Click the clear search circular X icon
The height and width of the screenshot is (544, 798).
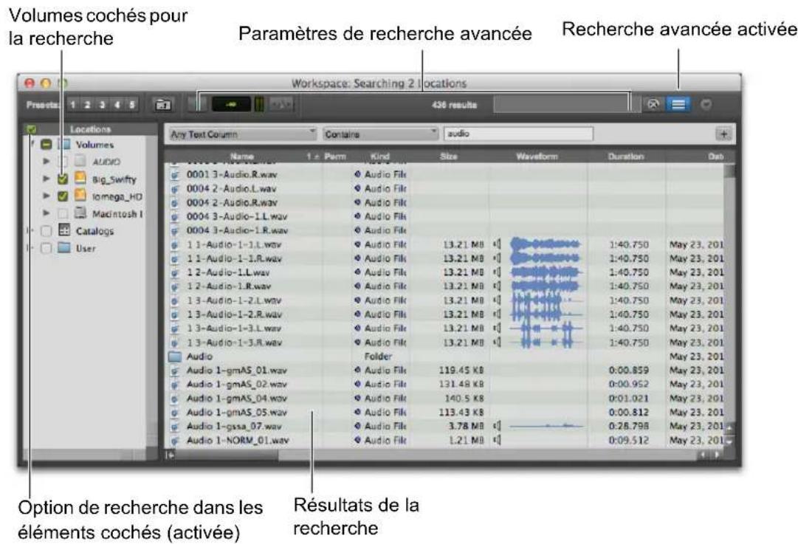[x=653, y=104]
